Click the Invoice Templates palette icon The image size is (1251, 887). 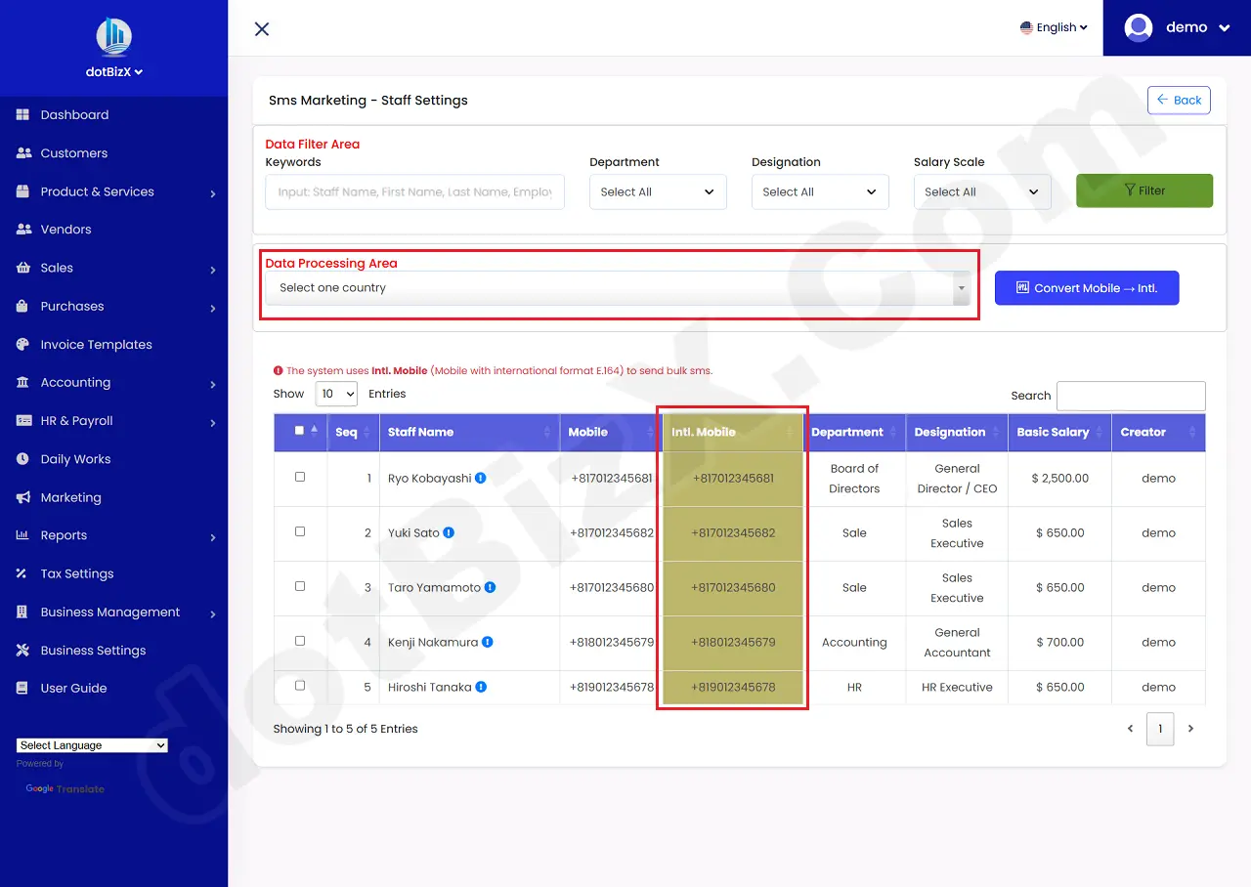(22, 345)
